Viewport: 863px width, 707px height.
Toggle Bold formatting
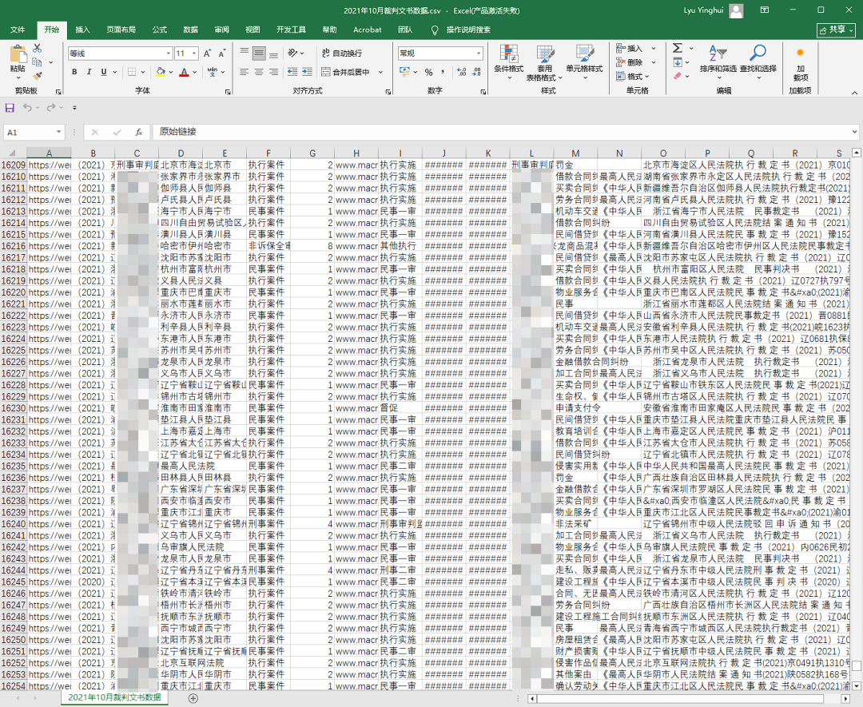(74, 72)
